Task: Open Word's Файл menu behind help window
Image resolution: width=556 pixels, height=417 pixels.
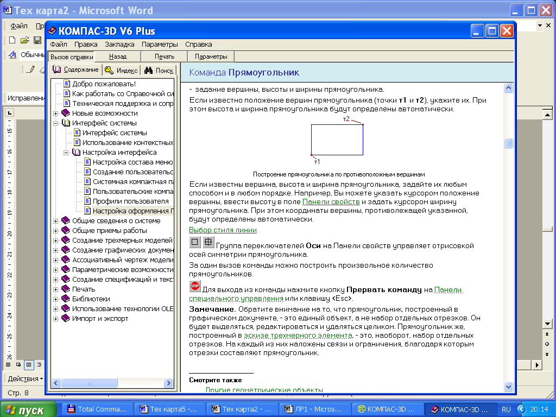Action: click(19, 26)
